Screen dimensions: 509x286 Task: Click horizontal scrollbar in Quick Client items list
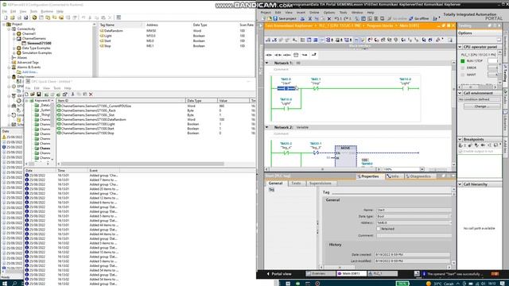tap(142, 164)
